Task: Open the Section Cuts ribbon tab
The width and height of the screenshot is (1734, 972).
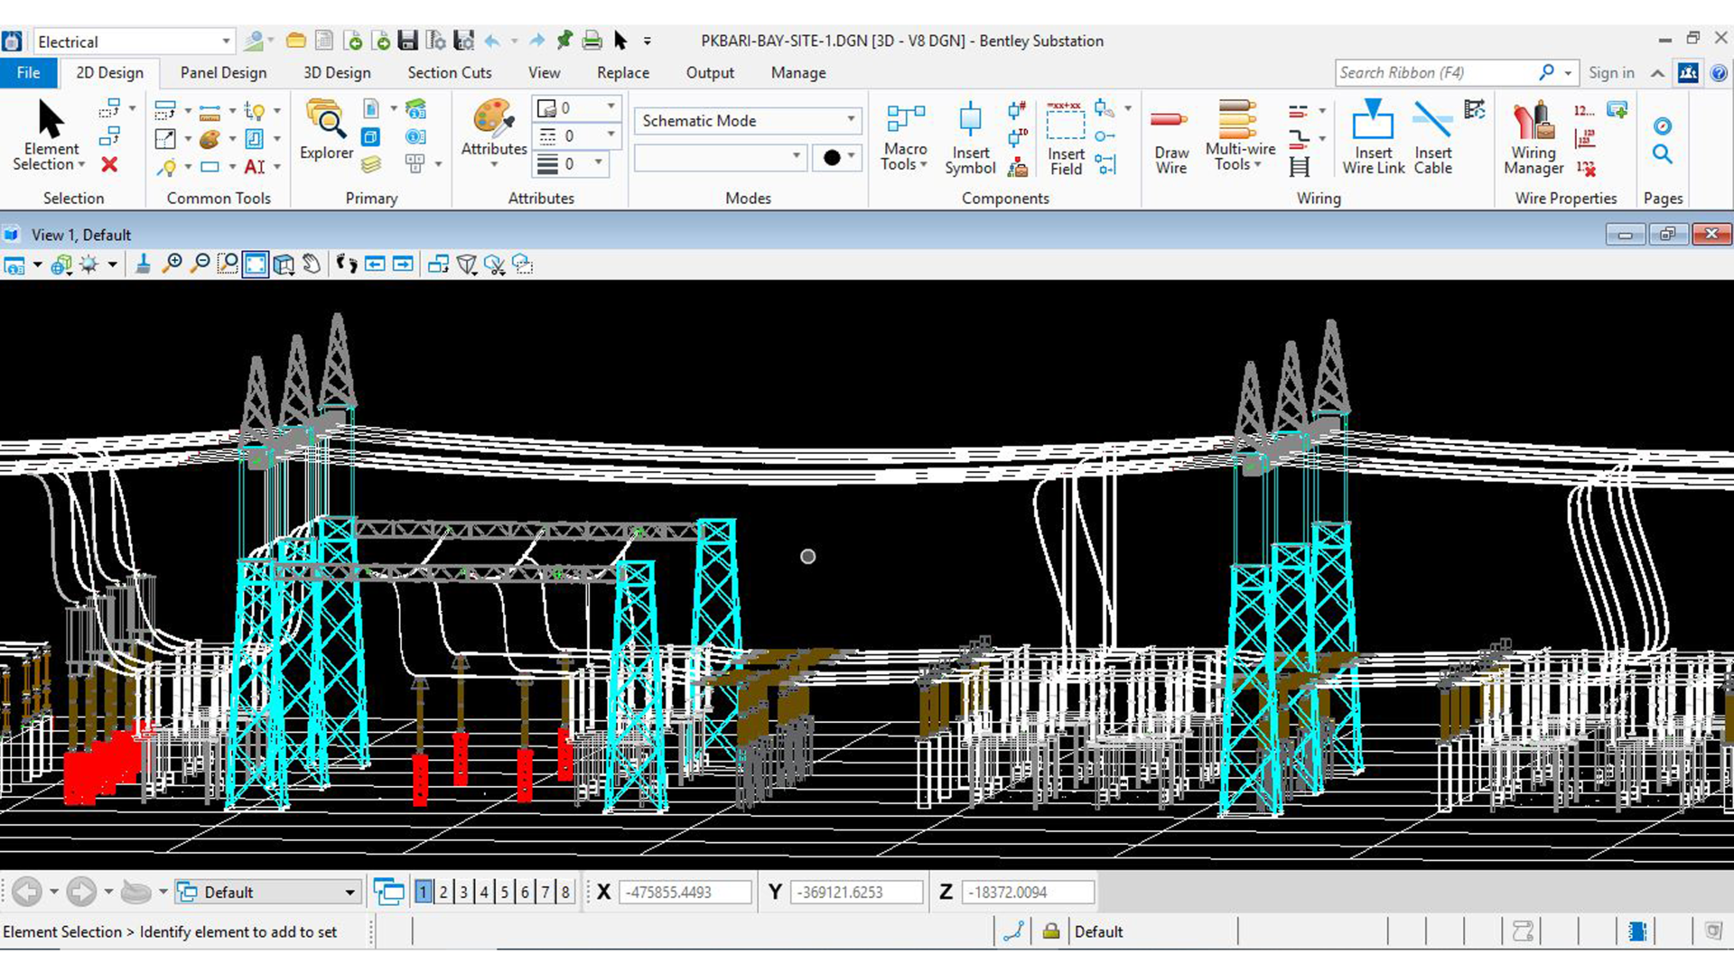Action: [x=449, y=73]
